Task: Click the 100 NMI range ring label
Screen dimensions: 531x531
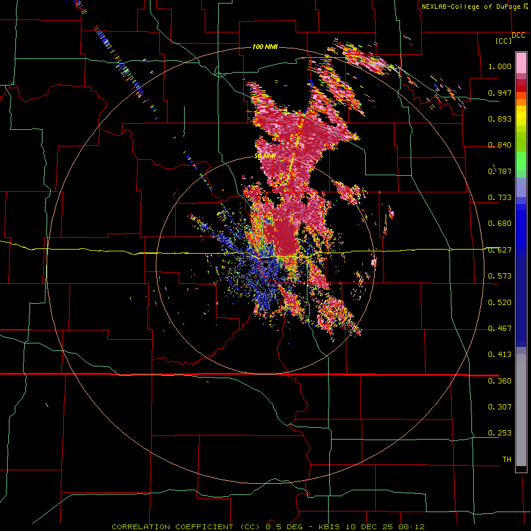Action: point(265,47)
